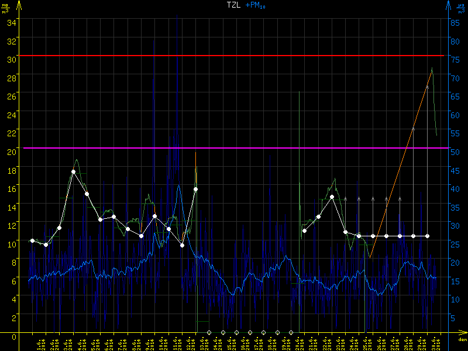Viewport: 468px width, 351px height.
Task: Select the first white data point on the left
Action: tap(32, 240)
